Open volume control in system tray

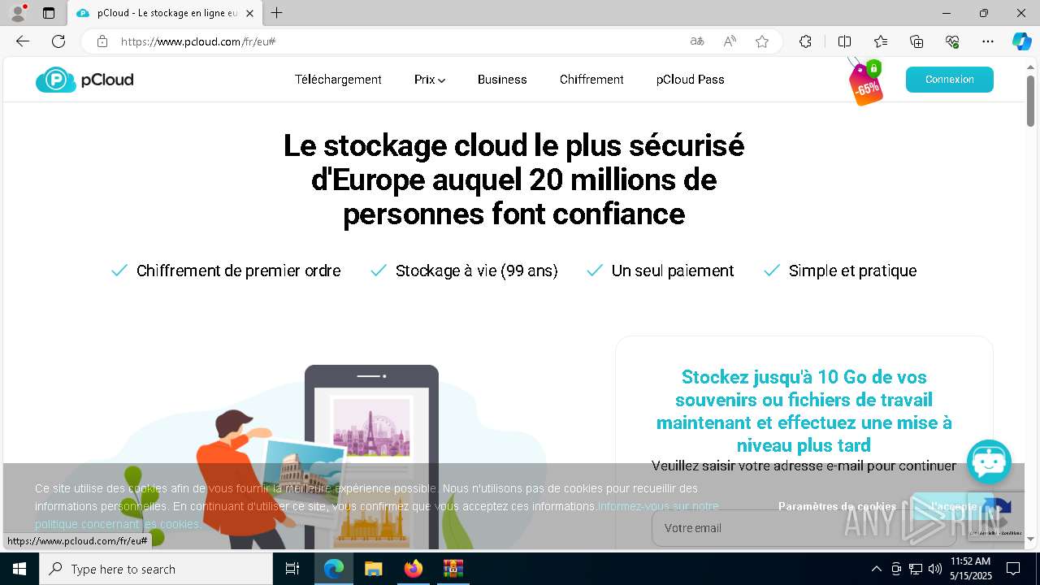point(934,569)
